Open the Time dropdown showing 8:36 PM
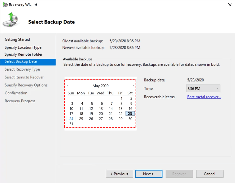The height and width of the screenshot is (183, 235). point(203,89)
